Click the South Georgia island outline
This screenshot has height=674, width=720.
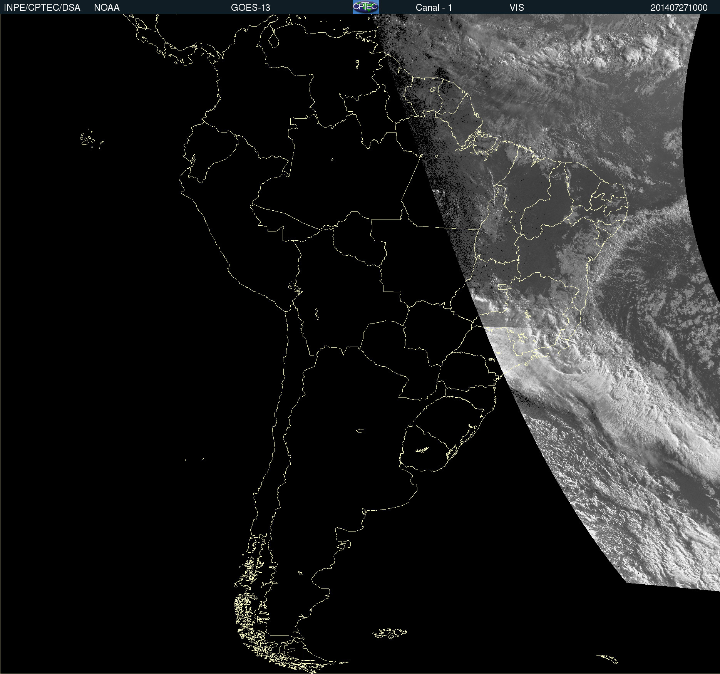tap(608, 658)
